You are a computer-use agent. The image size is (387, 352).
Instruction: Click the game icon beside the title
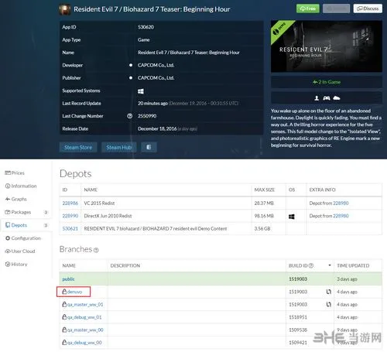pos(64,9)
